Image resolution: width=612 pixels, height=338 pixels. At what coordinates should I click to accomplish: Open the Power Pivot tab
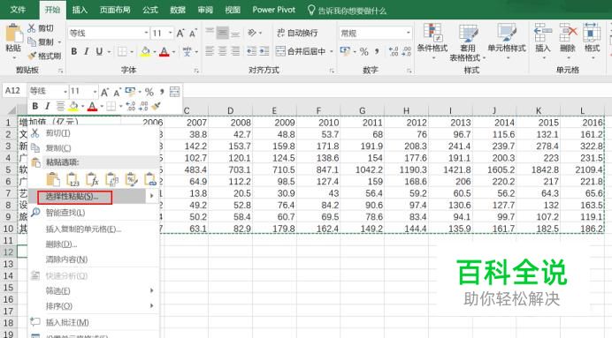pyautogui.click(x=273, y=10)
